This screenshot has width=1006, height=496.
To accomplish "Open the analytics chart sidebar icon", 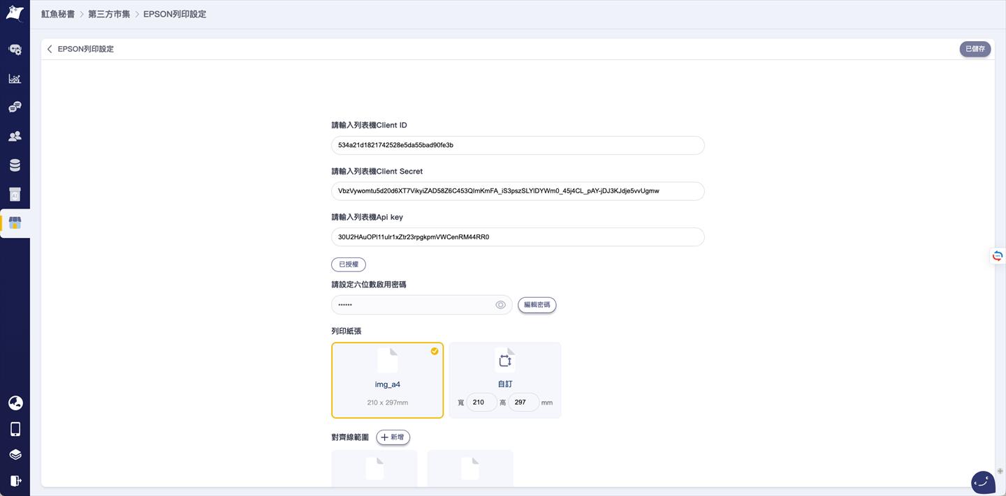I will point(15,78).
